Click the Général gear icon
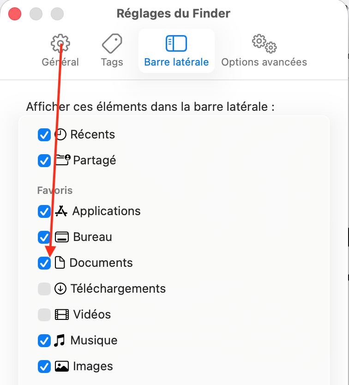Screen dimensions: 349x385 pyautogui.click(x=60, y=43)
